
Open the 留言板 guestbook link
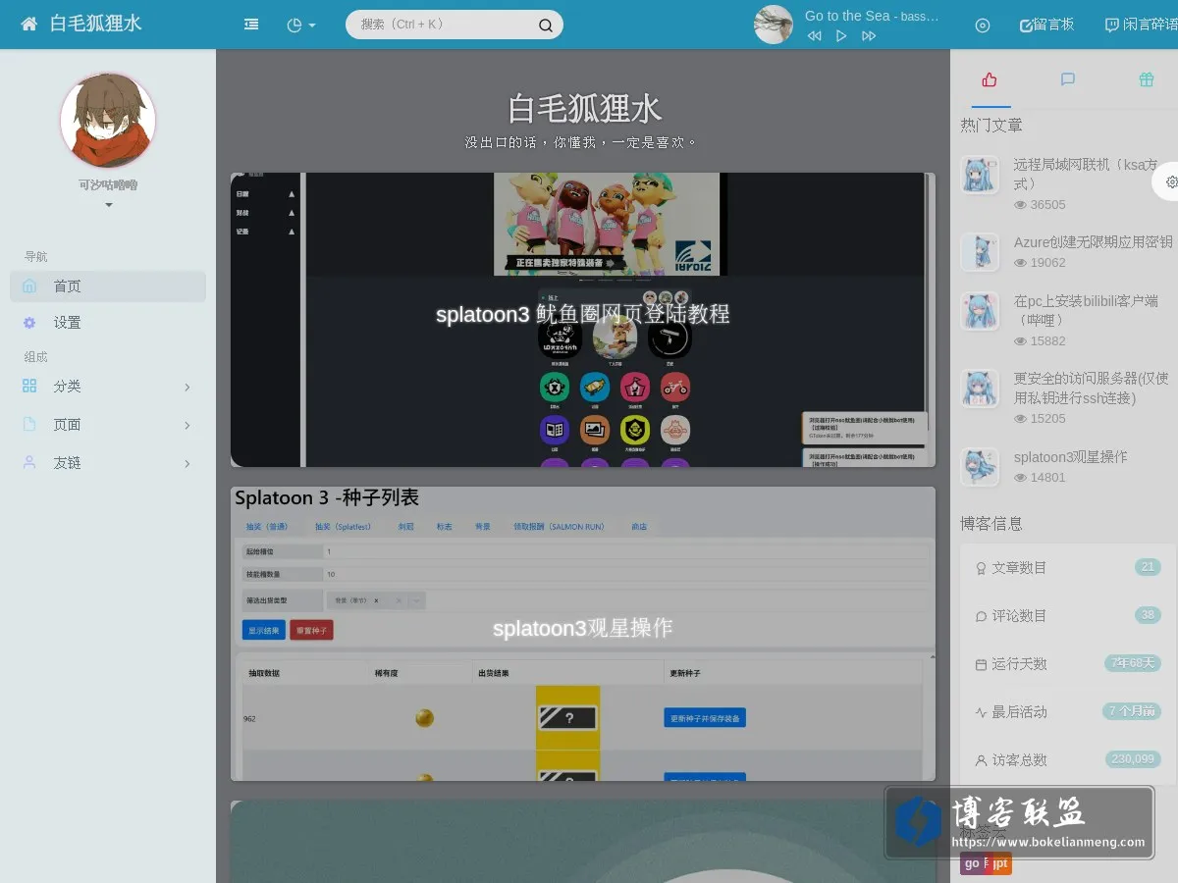point(1046,25)
